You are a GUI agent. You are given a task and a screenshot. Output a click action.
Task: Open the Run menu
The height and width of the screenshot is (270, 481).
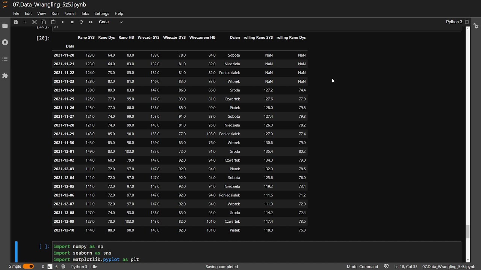[55, 13]
